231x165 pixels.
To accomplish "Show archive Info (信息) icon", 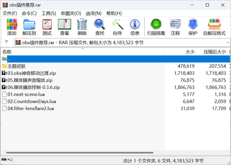I will (x=135, y=27).
